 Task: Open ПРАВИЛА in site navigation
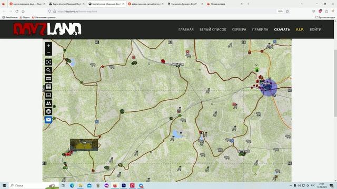point(260,29)
